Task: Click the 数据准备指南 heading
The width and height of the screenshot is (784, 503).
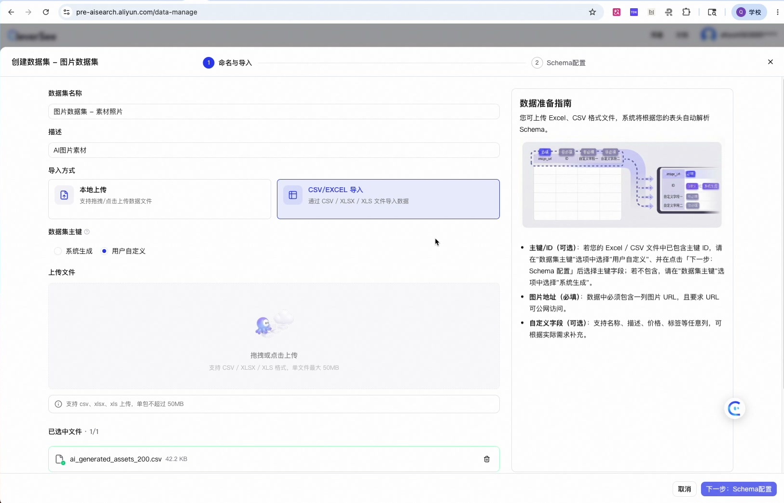Action: click(546, 103)
